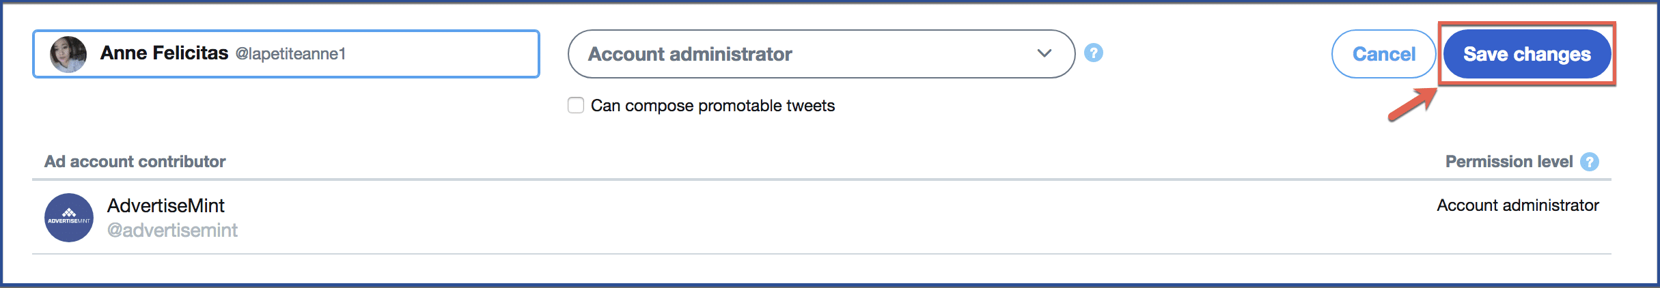
Task: Click the Ad account contributor column header
Action: [x=135, y=162]
